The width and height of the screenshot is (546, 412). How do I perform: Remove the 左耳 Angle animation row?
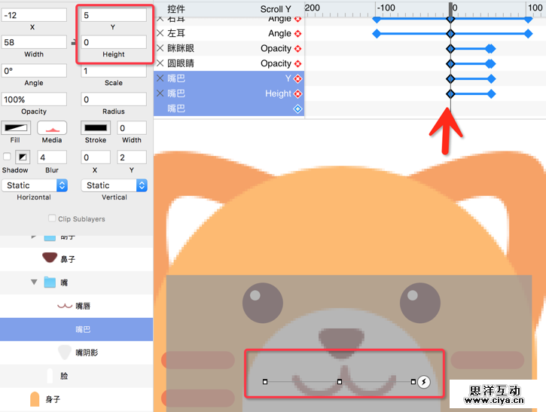click(160, 33)
